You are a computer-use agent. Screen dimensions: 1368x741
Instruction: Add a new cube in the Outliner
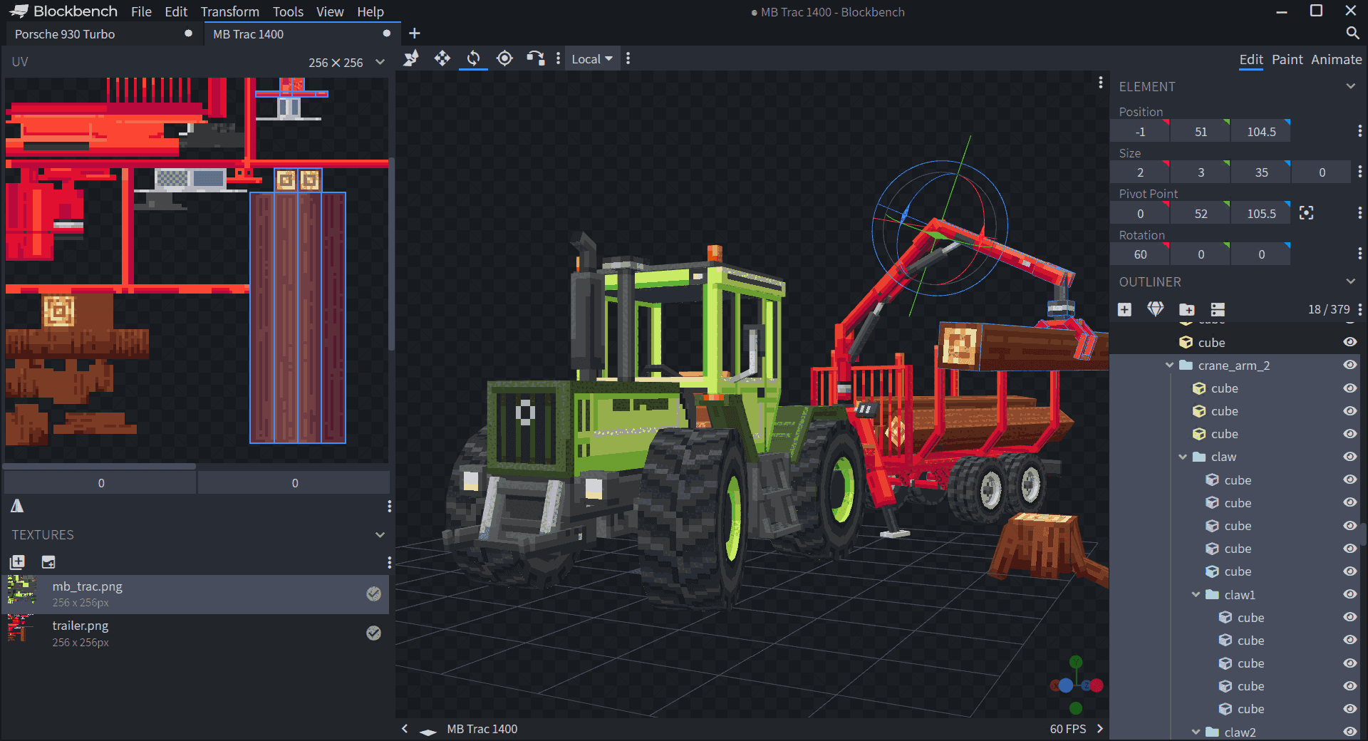point(1124,309)
